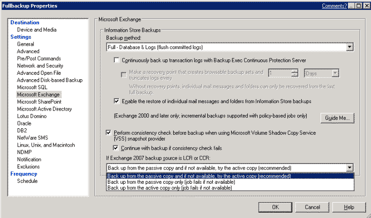Select Exclusions in the sidebar
Viewport: 371px width, 218px height.
(28, 166)
